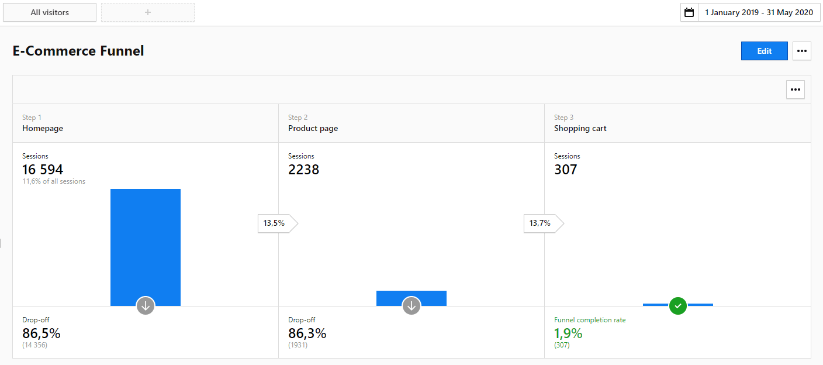This screenshot has width=823, height=365.
Task: Select the Step 1 Homepage header
Action: coord(43,123)
